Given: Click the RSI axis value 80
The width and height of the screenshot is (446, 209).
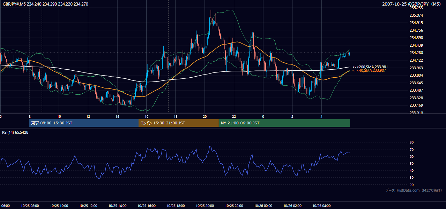Looking at the screenshot, I should pos(411,142).
